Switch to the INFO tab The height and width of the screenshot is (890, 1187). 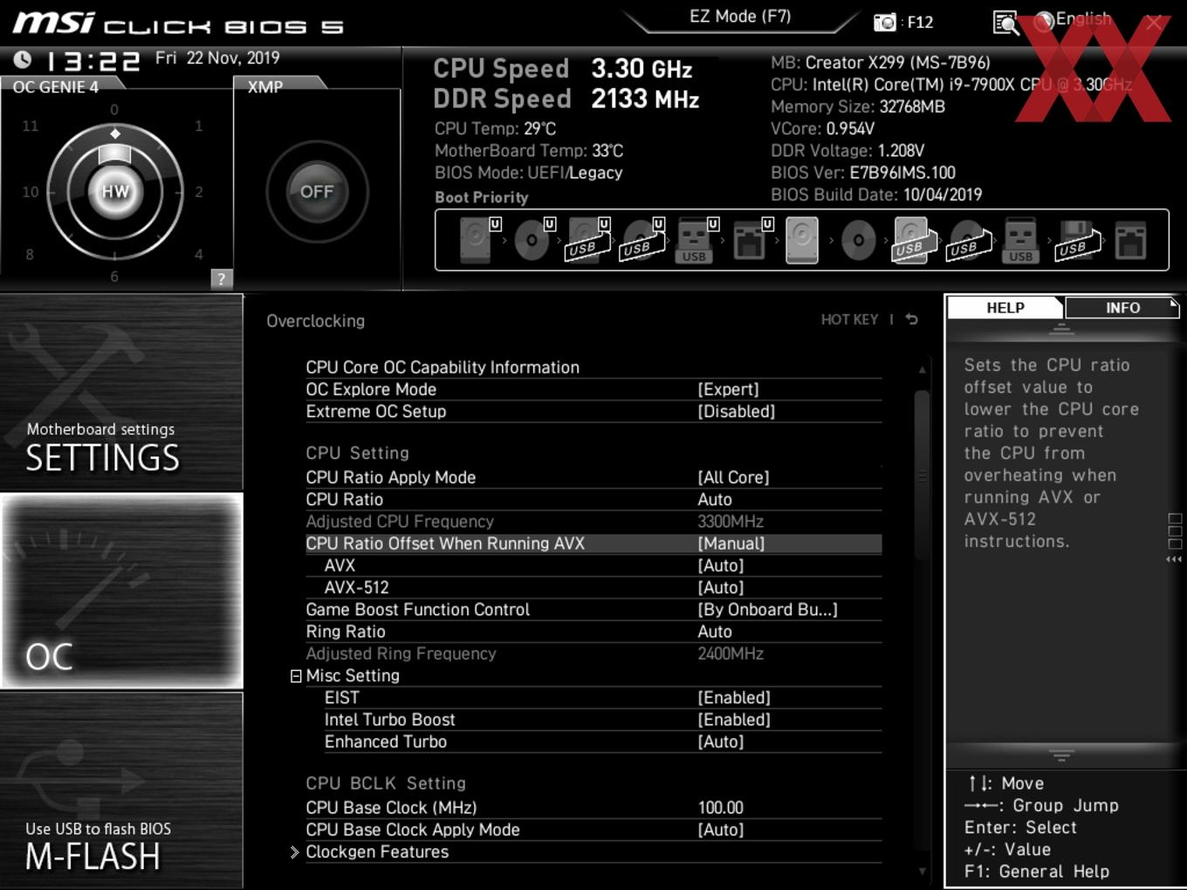click(1122, 307)
